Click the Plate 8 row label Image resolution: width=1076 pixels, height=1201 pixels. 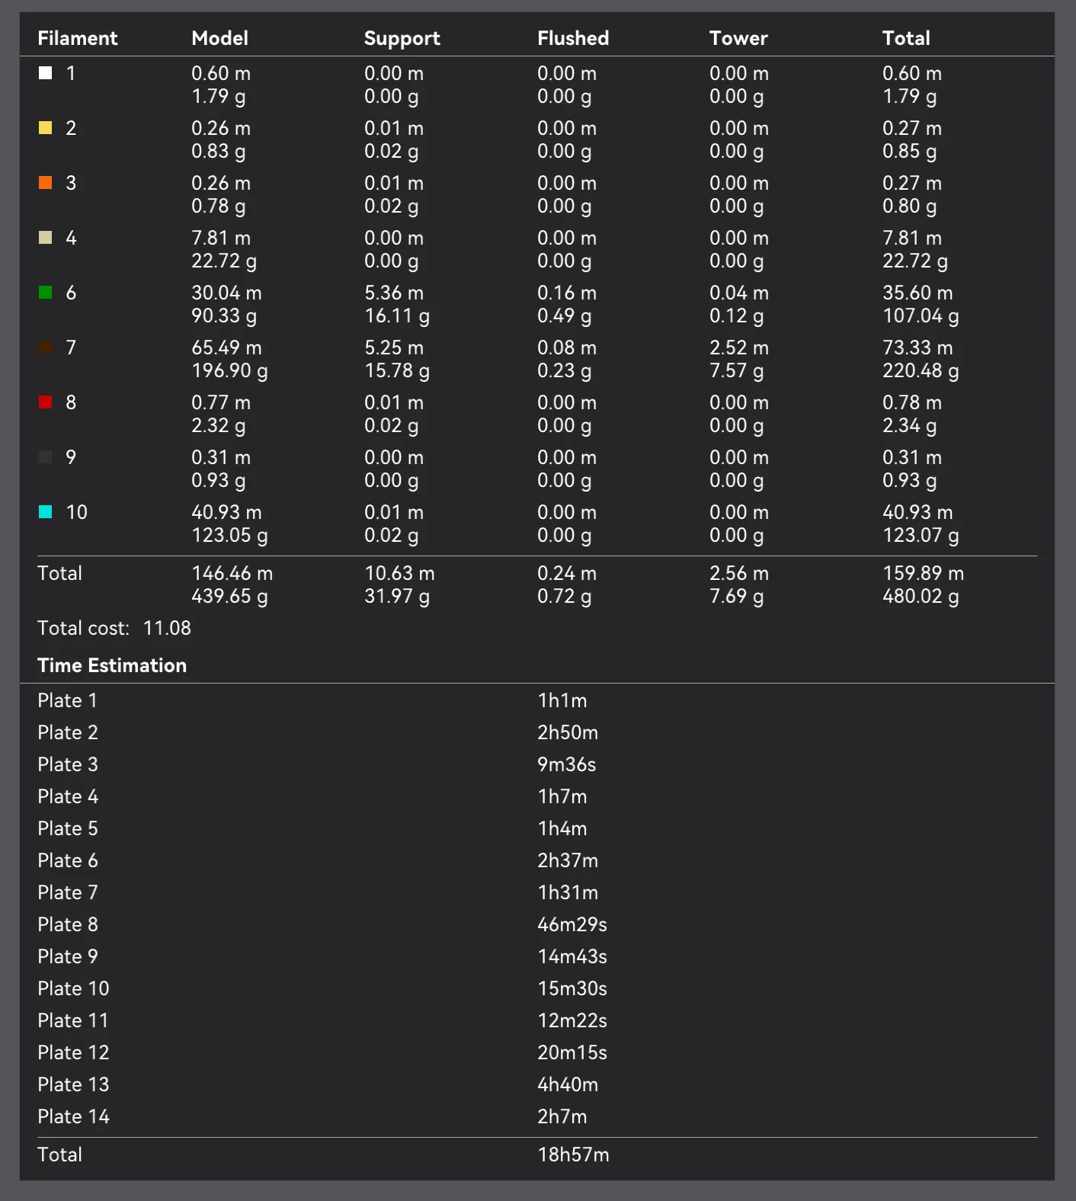click(x=68, y=924)
